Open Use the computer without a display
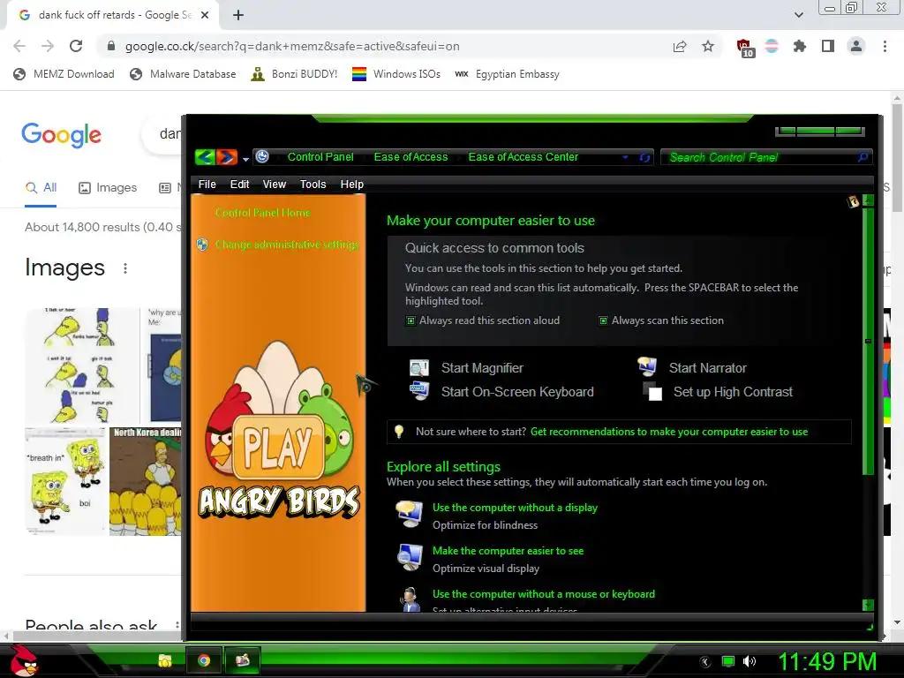The image size is (904, 678). pyautogui.click(x=515, y=508)
